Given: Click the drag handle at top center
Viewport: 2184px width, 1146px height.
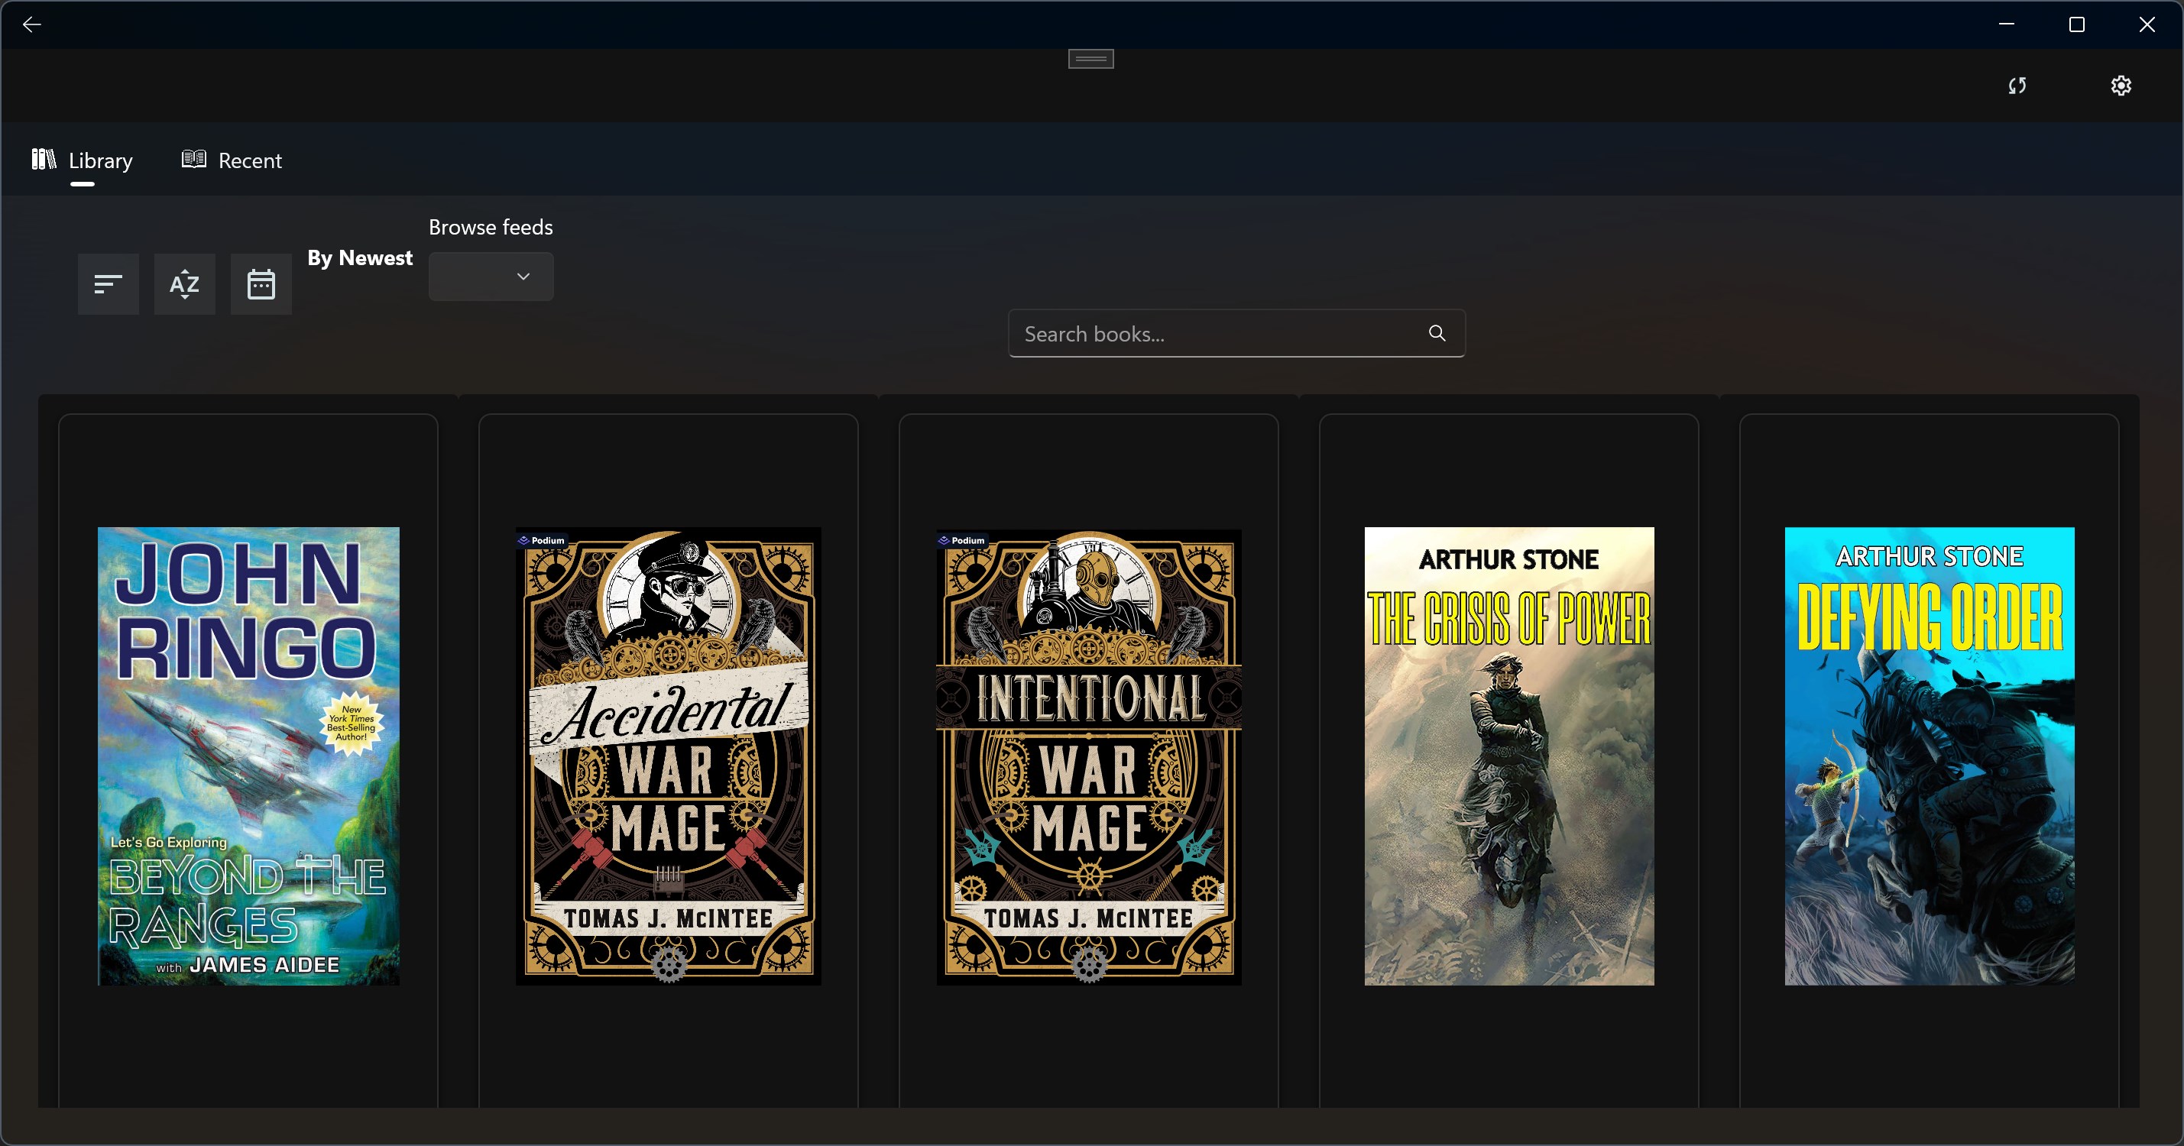Looking at the screenshot, I should tap(1090, 59).
